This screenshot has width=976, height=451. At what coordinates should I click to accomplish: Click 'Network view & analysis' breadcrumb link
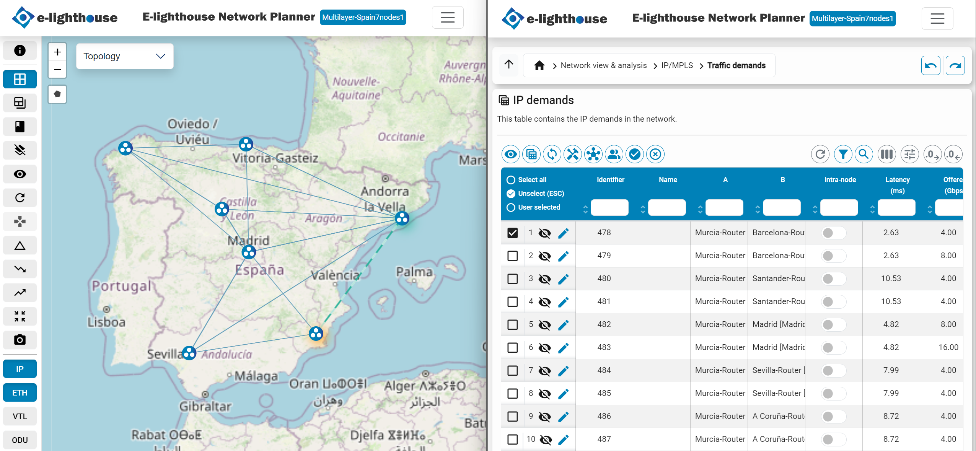[603, 65]
